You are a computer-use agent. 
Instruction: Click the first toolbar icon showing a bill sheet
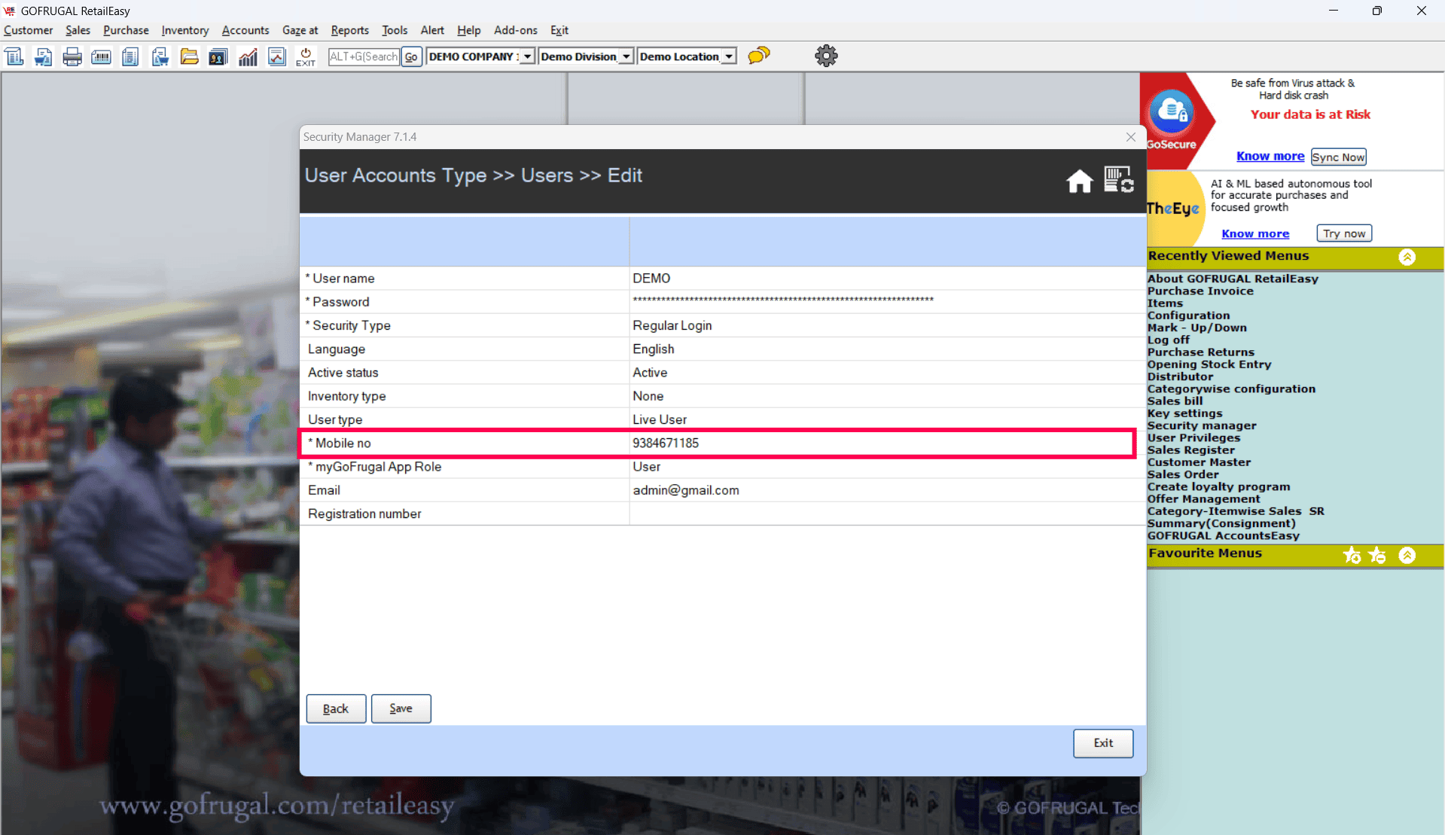[14, 56]
